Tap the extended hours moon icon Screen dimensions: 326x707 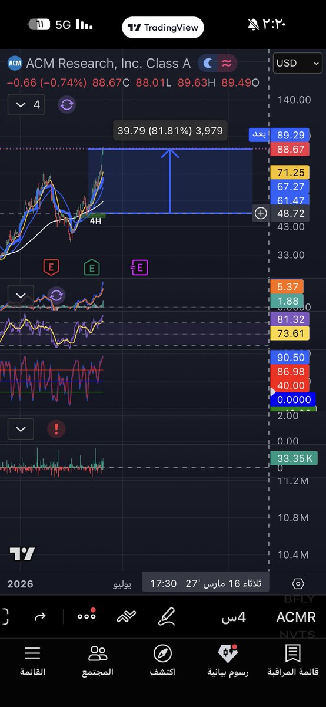tap(207, 63)
